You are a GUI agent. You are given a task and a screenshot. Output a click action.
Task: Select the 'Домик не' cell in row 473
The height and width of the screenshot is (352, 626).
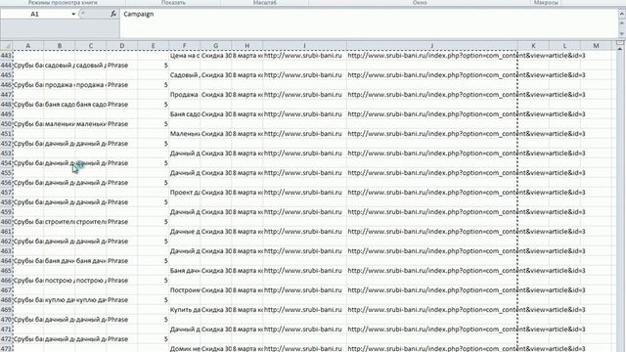pyautogui.click(x=185, y=348)
